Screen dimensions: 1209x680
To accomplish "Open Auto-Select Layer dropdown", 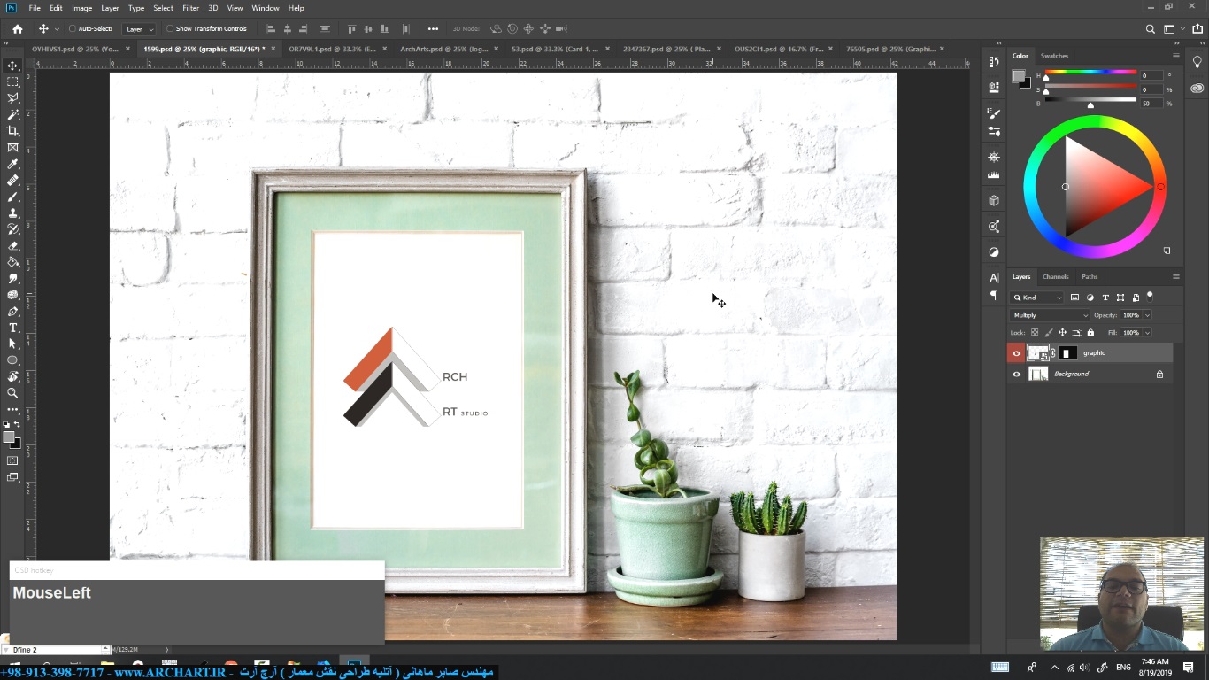I will [x=138, y=28].
